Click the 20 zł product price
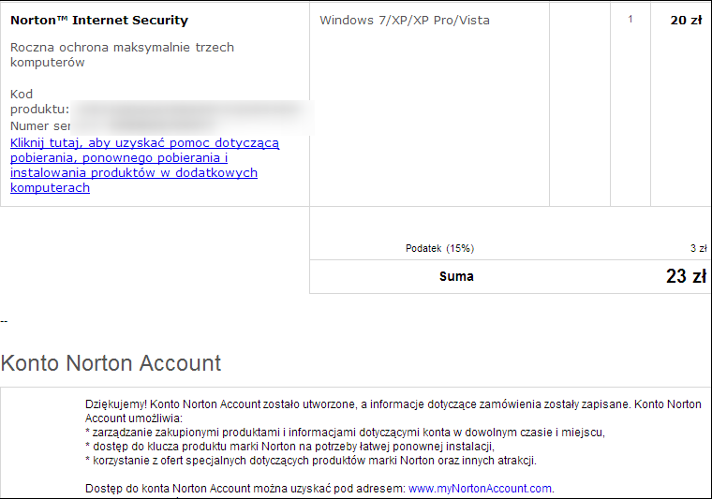 tap(686, 21)
